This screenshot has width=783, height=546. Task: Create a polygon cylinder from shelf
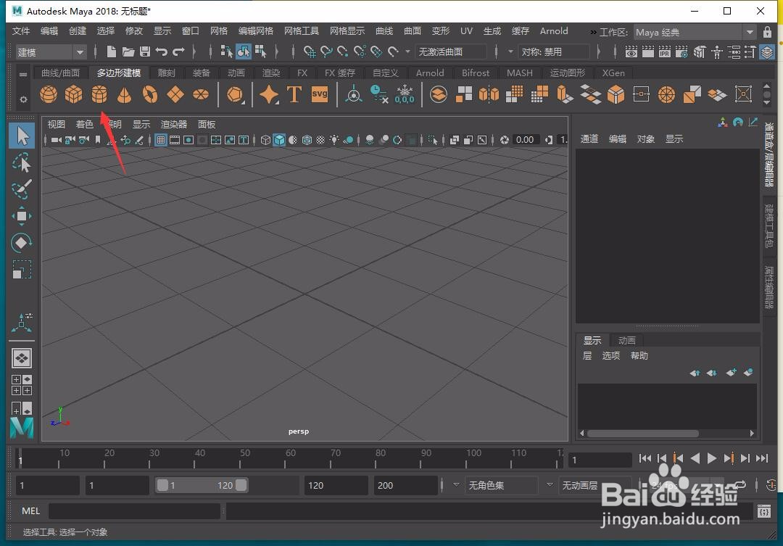pyautogui.click(x=99, y=94)
